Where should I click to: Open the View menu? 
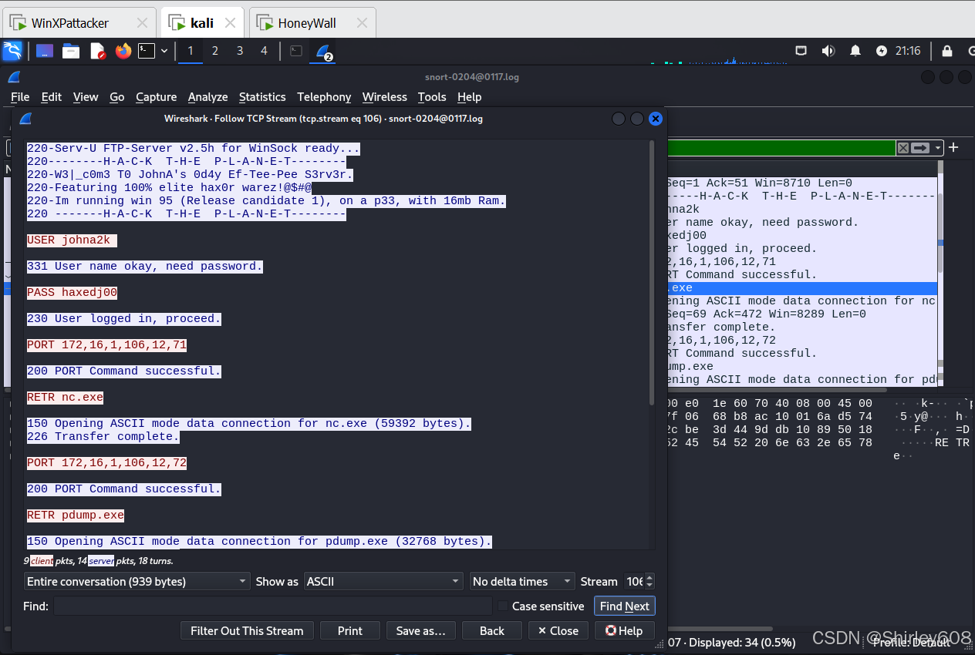click(x=86, y=96)
